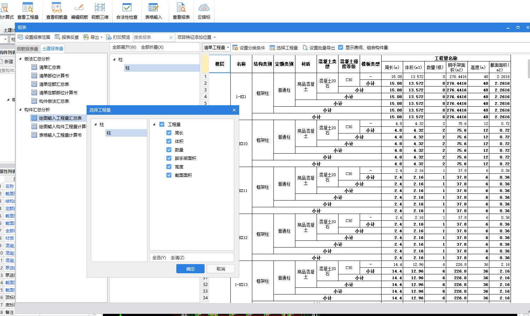Open 云指标 tool
This screenshot has height=316, width=530.
click(x=204, y=11)
